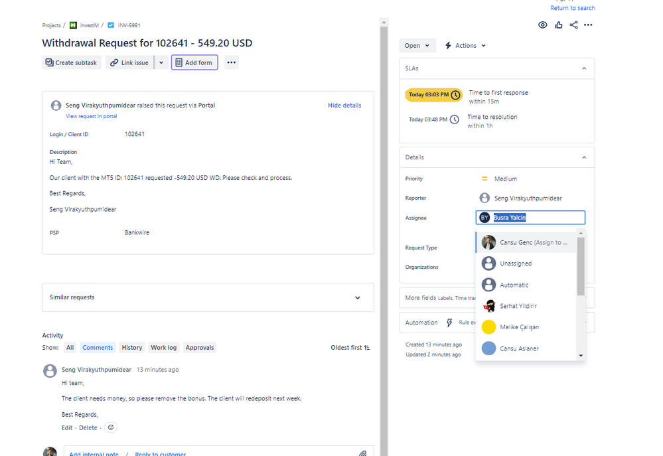Click the InvestM project icon in breadcrumb

[x=73, y=25]
